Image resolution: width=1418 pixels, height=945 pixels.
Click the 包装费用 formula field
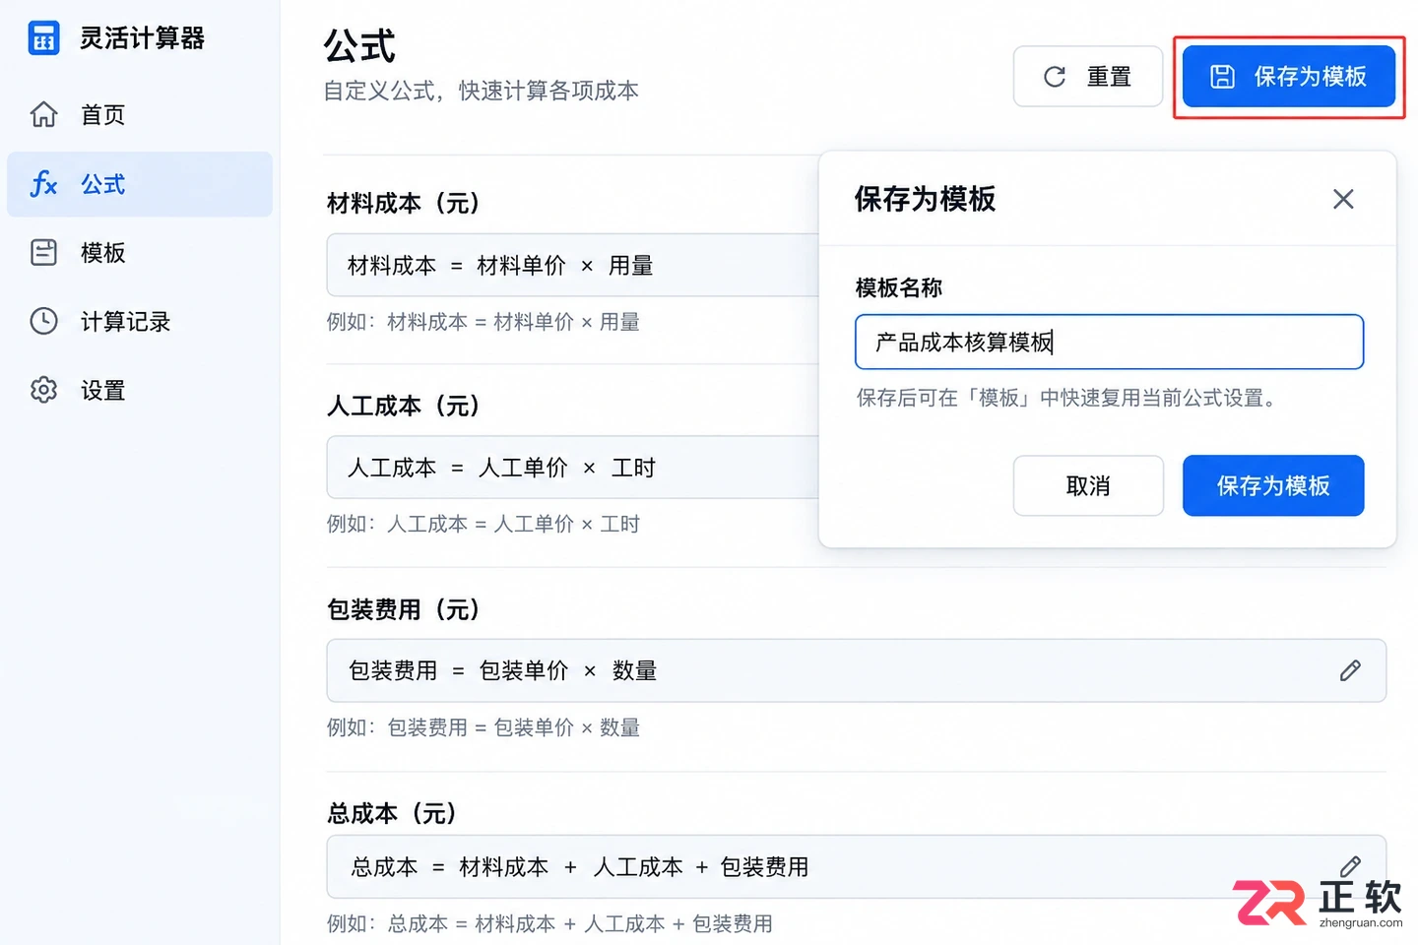tap(856, 670)
